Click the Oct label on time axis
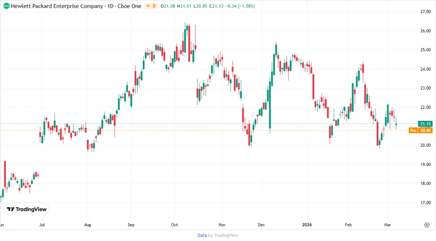 pos(174,225)
